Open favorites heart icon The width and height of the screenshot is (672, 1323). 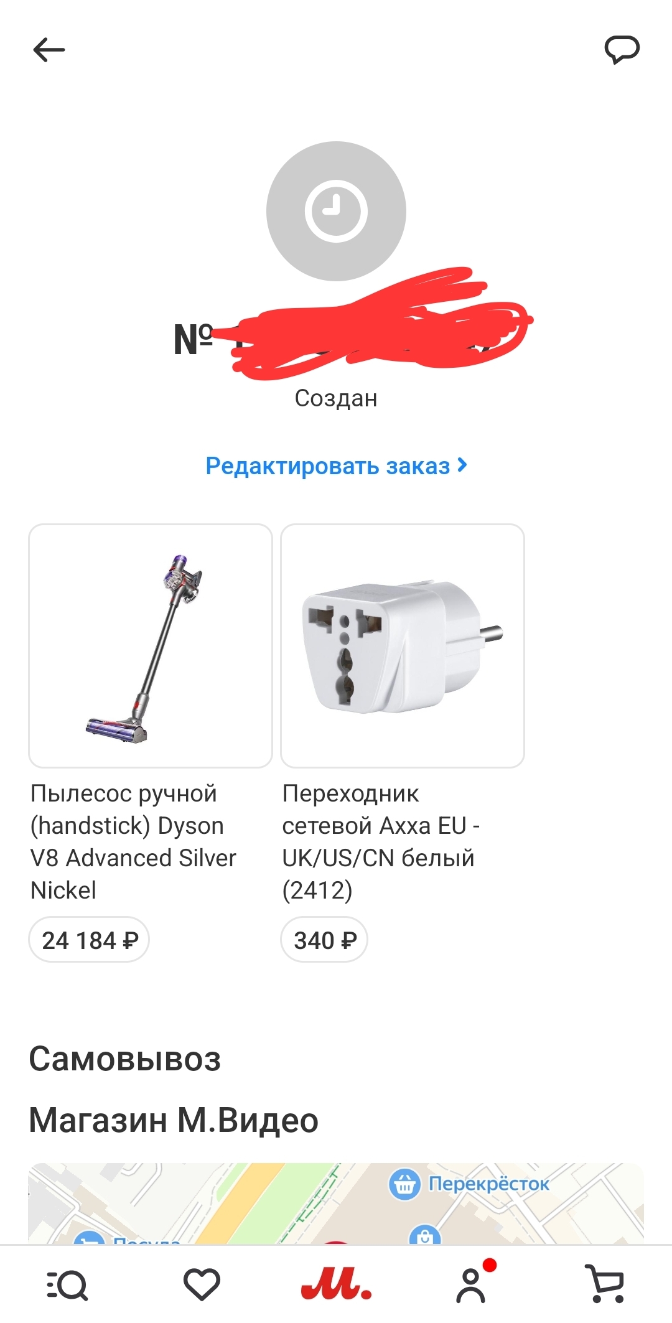(x=202, y=1284)
